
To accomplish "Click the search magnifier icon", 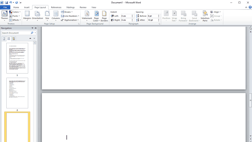I will coord(32,33).
